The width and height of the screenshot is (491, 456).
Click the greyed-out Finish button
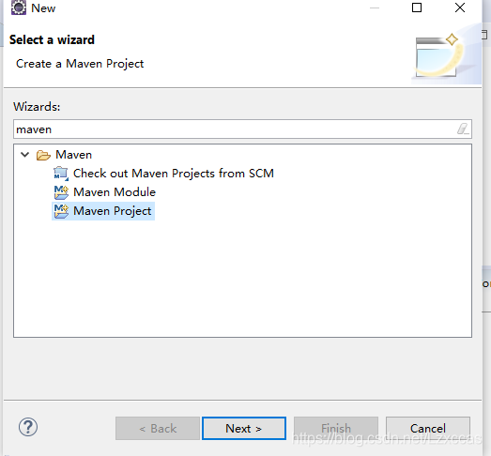point(336,428)
